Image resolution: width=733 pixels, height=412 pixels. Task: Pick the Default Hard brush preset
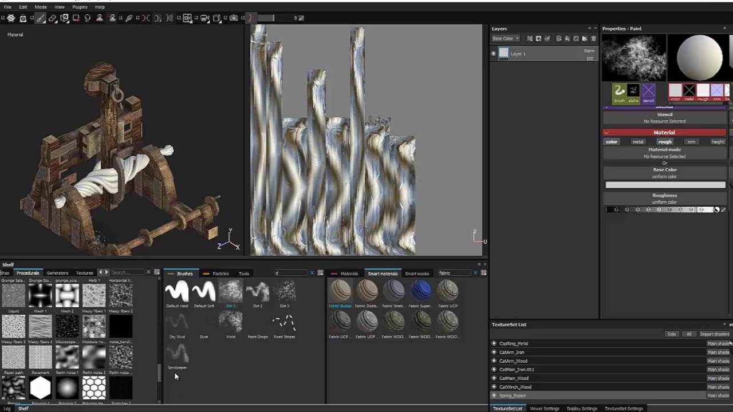(177, 293)
